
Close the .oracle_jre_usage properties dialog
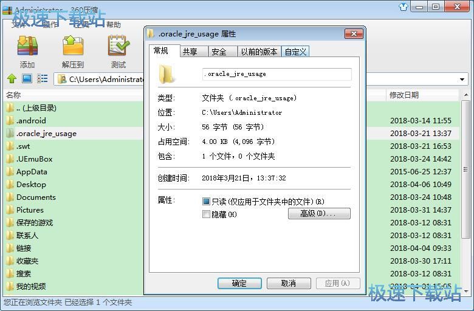(x=354, y=34)
